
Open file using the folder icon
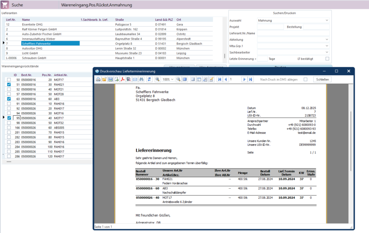click(x=104, y=79)
